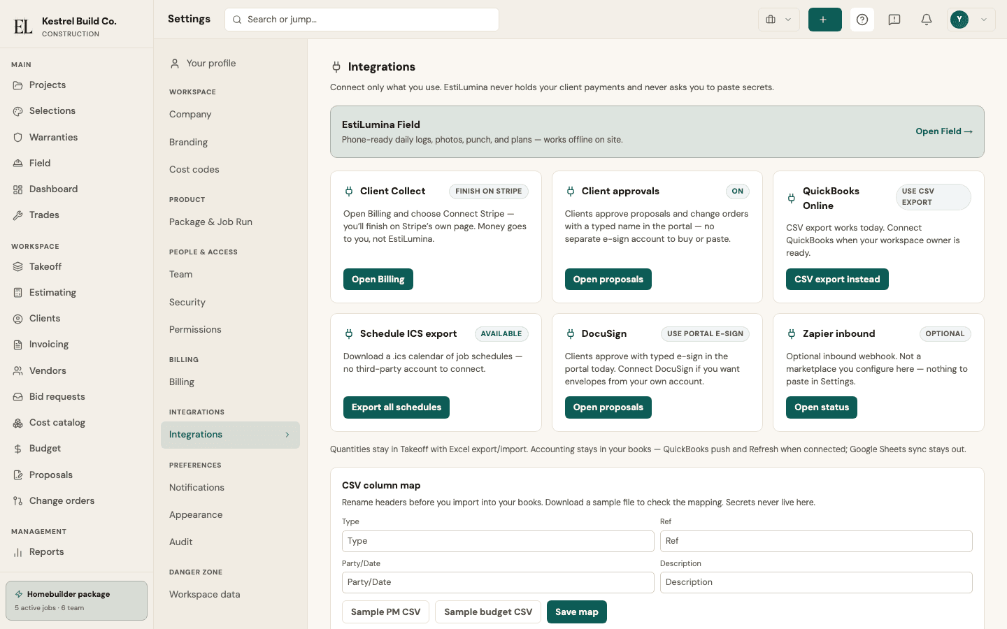The height and width of the screenshot is (629, 1007).
Task: Click the Warranties shield icon
Action: (18, 138)
